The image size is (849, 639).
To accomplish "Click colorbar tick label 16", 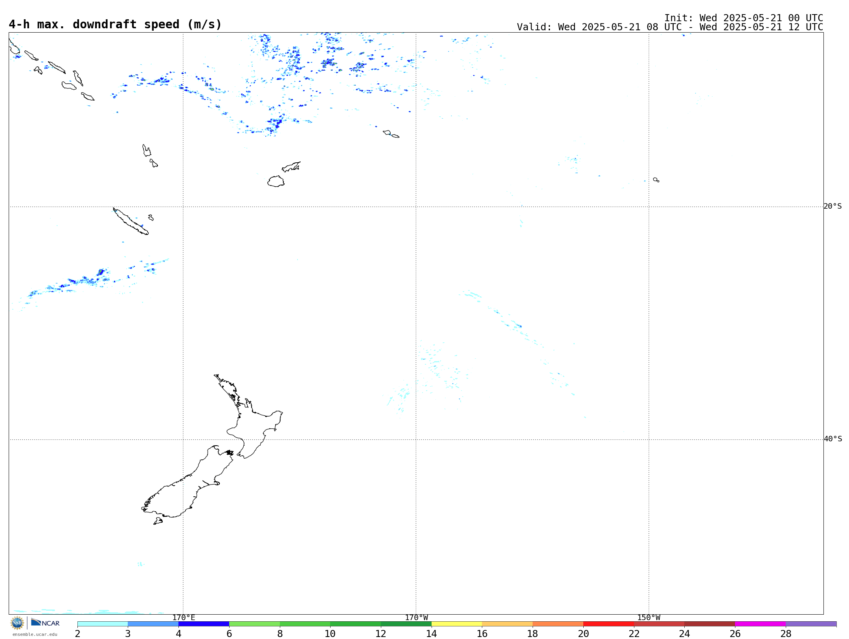I will click(482, 634).
